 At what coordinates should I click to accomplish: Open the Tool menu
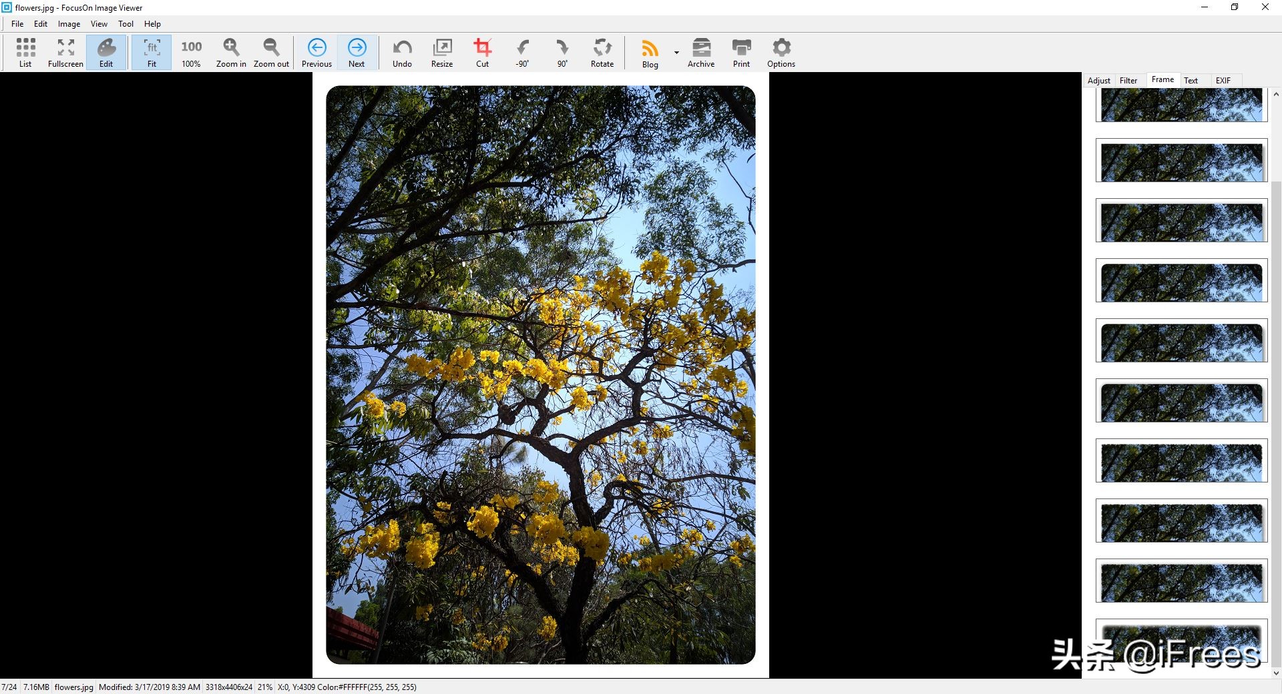click(x=126, y=24)
